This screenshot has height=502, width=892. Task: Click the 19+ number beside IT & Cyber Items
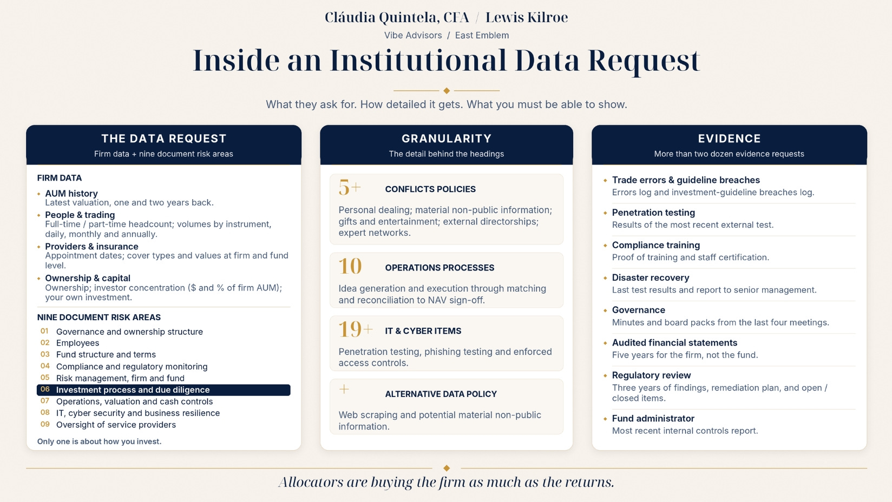(356, 329)
